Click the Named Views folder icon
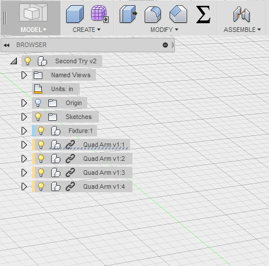Screen dimensions: 269x266 click(x=38, y=75)
